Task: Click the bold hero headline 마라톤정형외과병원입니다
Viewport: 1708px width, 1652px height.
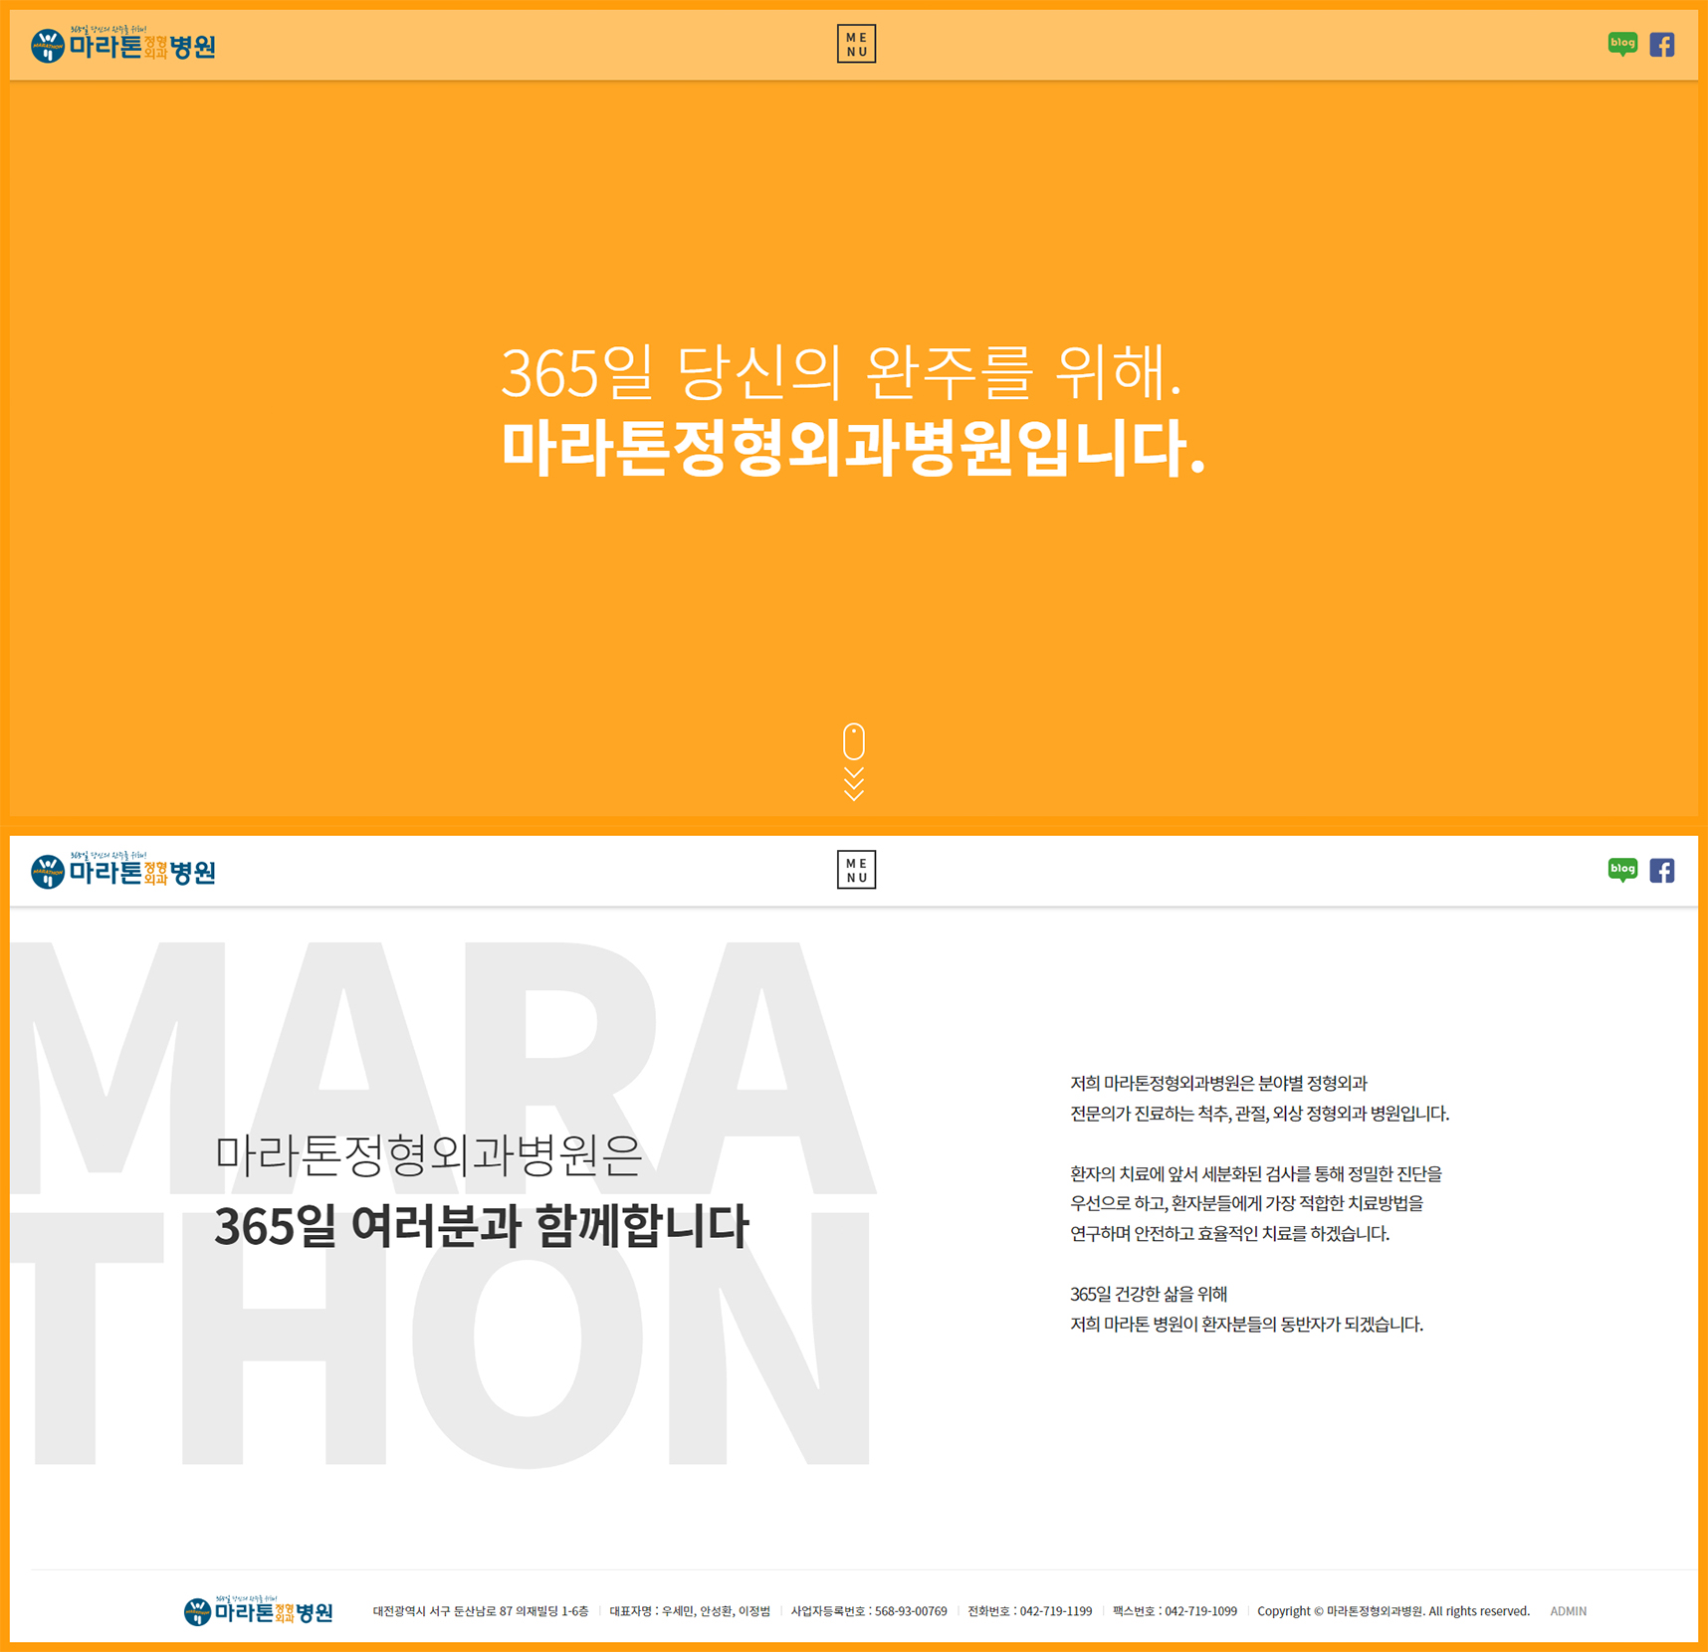Action: click(x=853, y=448)
